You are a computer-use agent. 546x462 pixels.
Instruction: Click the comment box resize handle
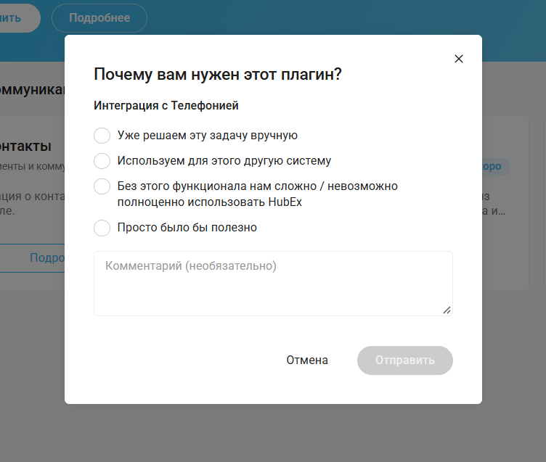point(447,310)
